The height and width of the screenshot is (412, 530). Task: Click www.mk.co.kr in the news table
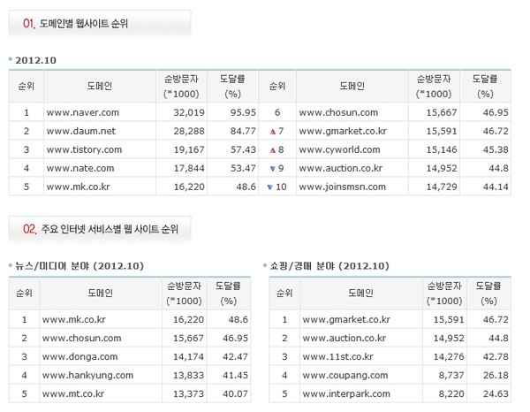[74, 319]
